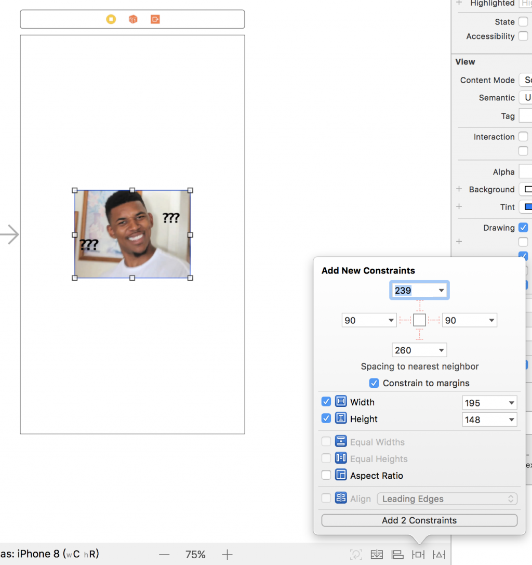The image size is (532, 565).
Task: Click the 75% zoom level
Action: (x=195, y=555)
